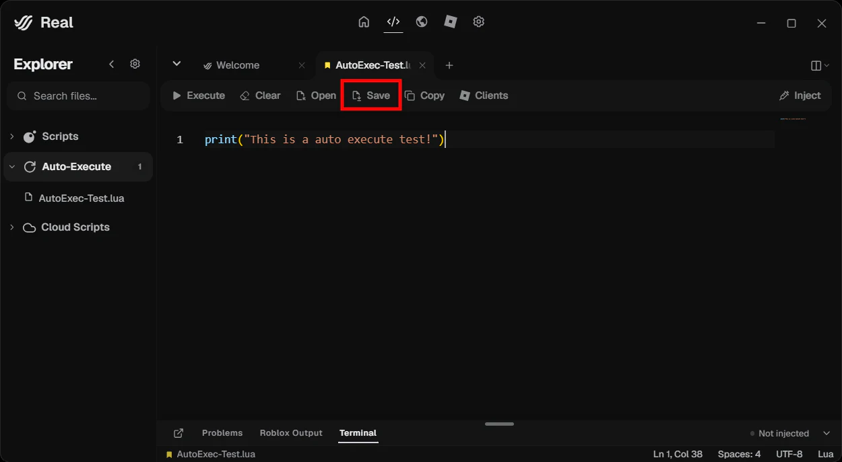Switch to the code editor icon
This screenshot has height=462, width=842.
point(393,22)
